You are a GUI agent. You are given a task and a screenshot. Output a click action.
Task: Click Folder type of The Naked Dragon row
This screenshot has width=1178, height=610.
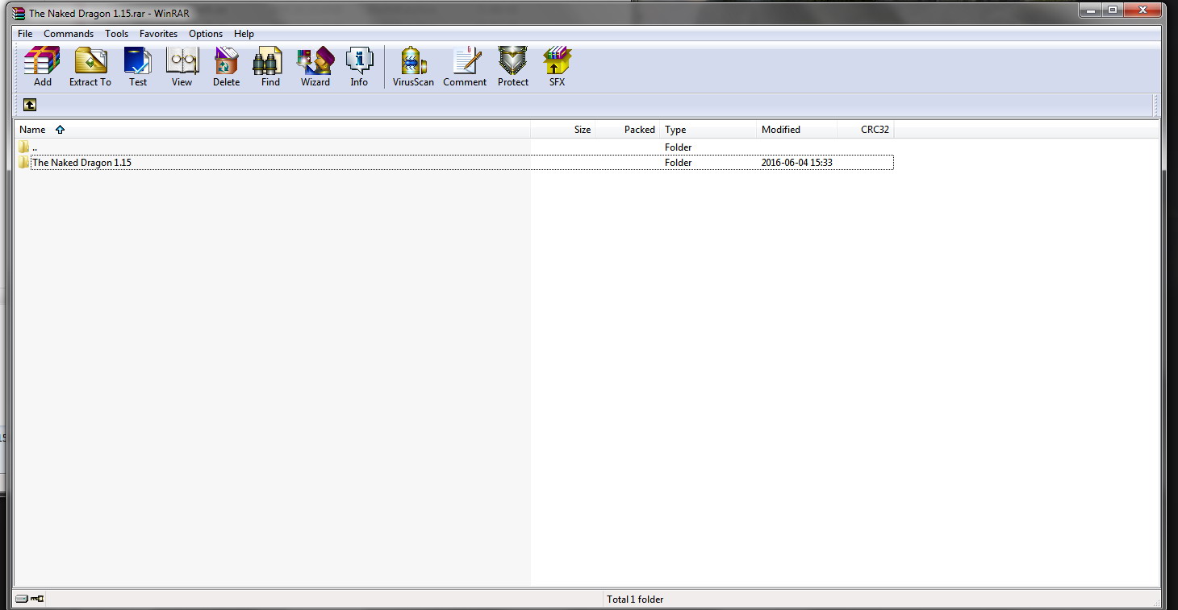click(679, 163)
